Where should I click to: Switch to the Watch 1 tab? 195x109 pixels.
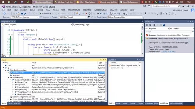tap(17, 104)
